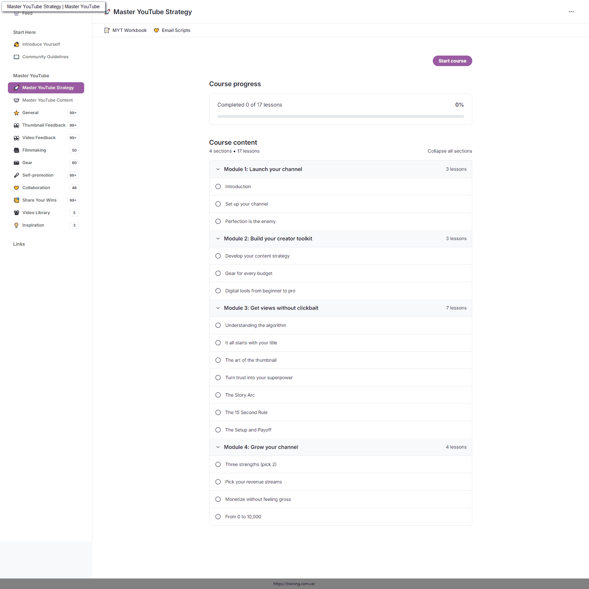The width and height of the screenshot is (589, 589).
Task: Mark the Introduction lesson complete circle
Action: pos(218,186)
